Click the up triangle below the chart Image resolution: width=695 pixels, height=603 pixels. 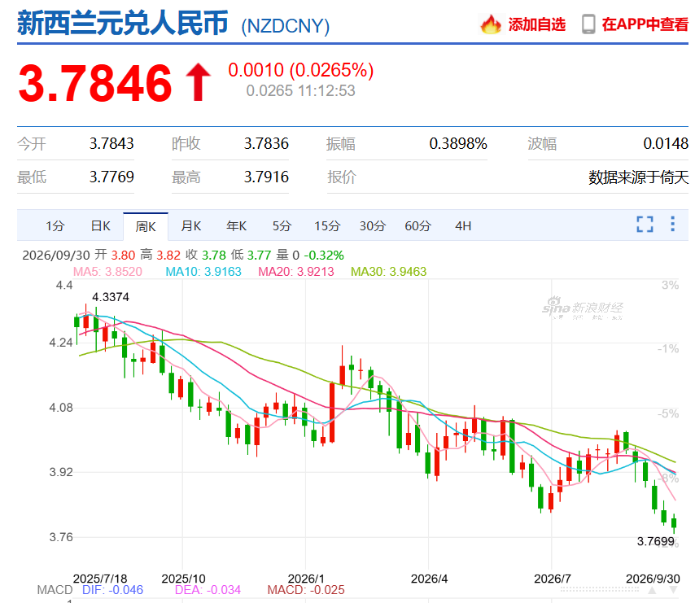[652, 590]
